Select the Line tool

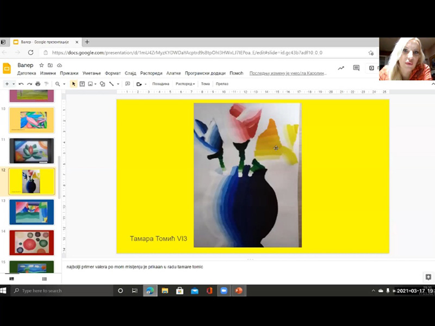point(111,84)
